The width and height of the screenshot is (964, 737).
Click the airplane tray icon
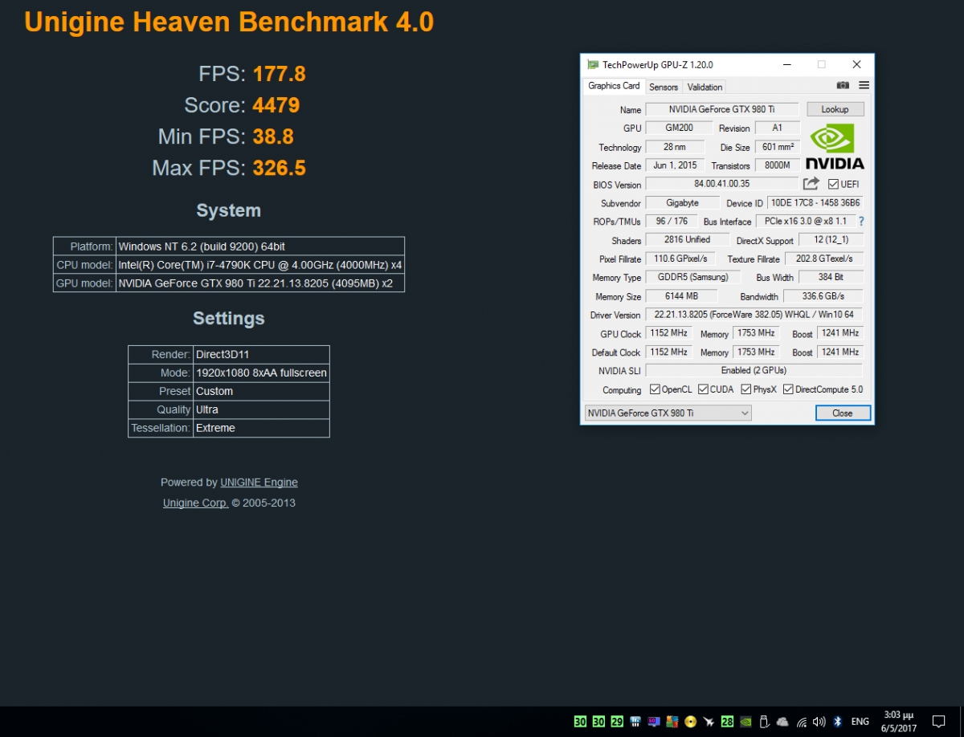(x=709, y=721)
